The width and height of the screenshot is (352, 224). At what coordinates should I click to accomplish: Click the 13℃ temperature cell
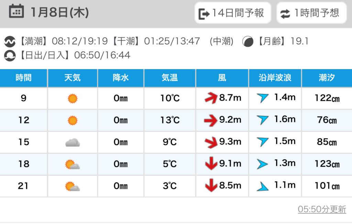[x=170, y=120]
